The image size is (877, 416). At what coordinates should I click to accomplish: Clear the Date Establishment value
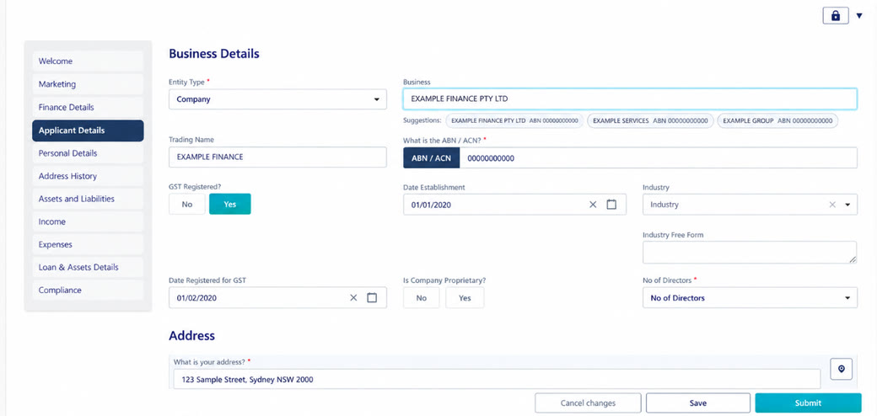click(593, 205)
